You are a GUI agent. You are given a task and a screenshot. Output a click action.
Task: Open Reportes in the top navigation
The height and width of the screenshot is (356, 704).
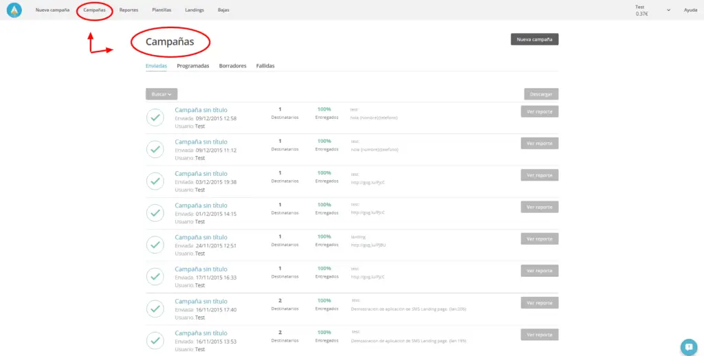(129, 10)
